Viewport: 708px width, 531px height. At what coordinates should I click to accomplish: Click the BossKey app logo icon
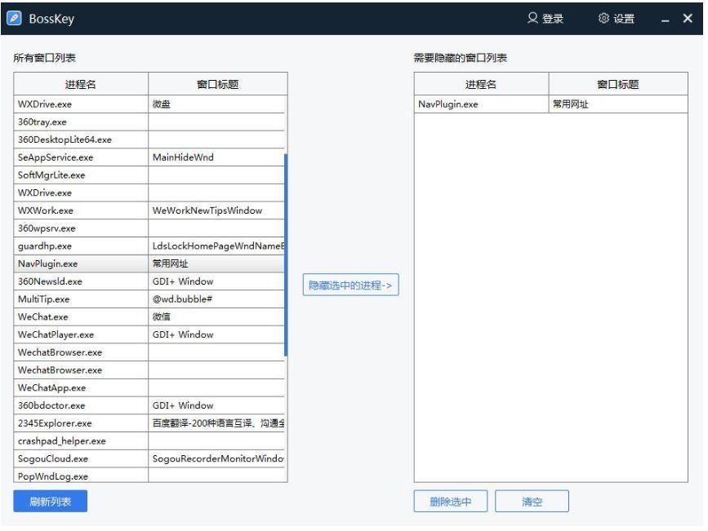pyautogui.click(x=14, y=20)
